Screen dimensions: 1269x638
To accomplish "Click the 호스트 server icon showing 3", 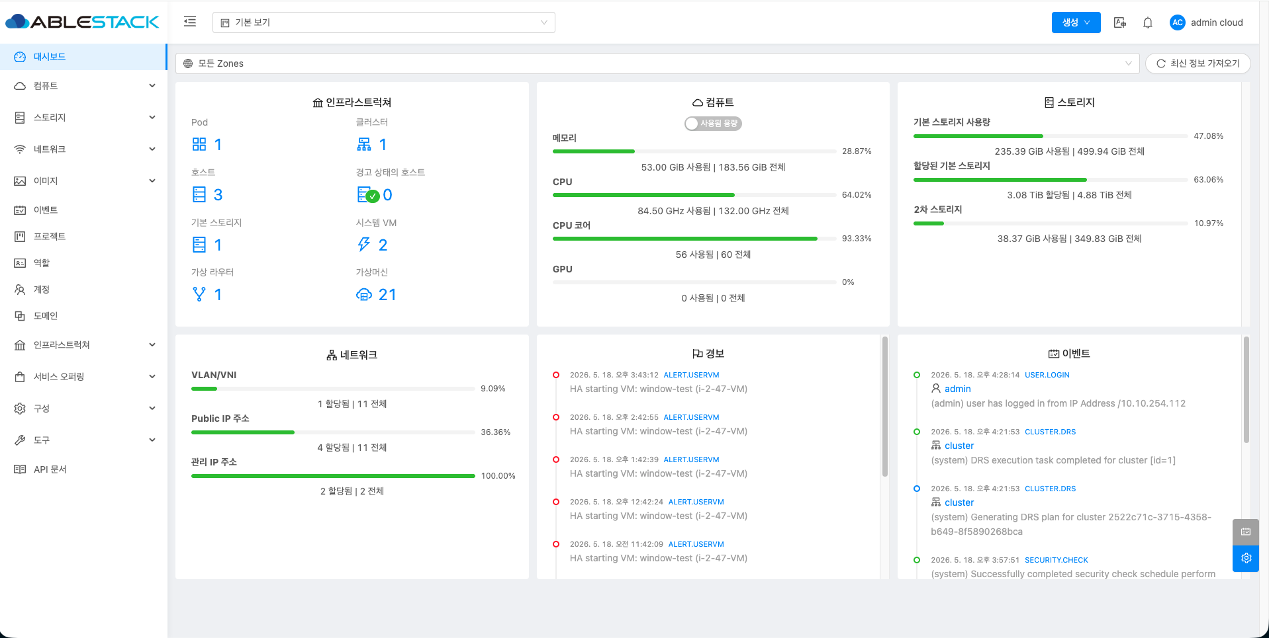I will (199, 194).
